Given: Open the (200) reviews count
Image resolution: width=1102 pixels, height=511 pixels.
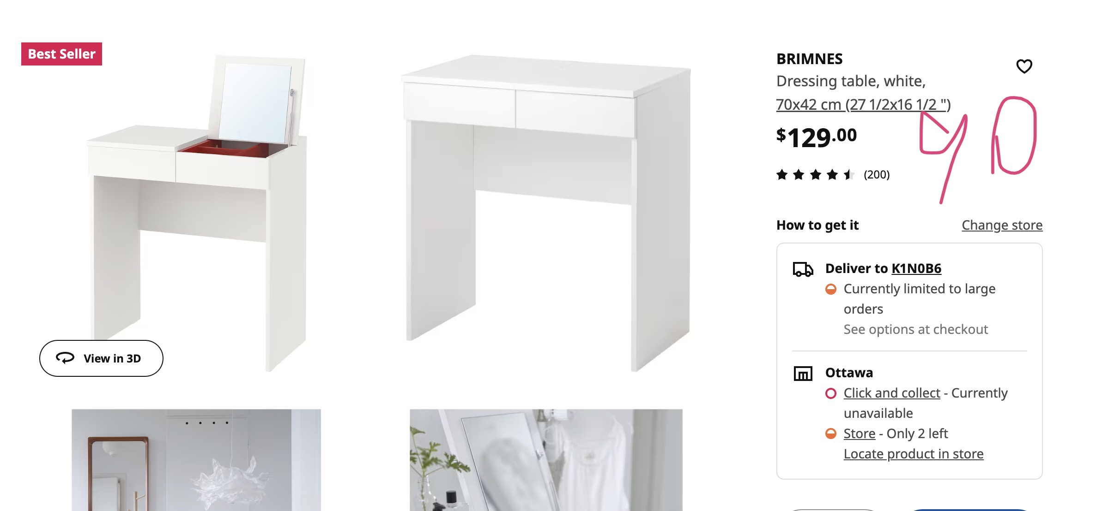Looking at the screenshot, I should point(877,175).
